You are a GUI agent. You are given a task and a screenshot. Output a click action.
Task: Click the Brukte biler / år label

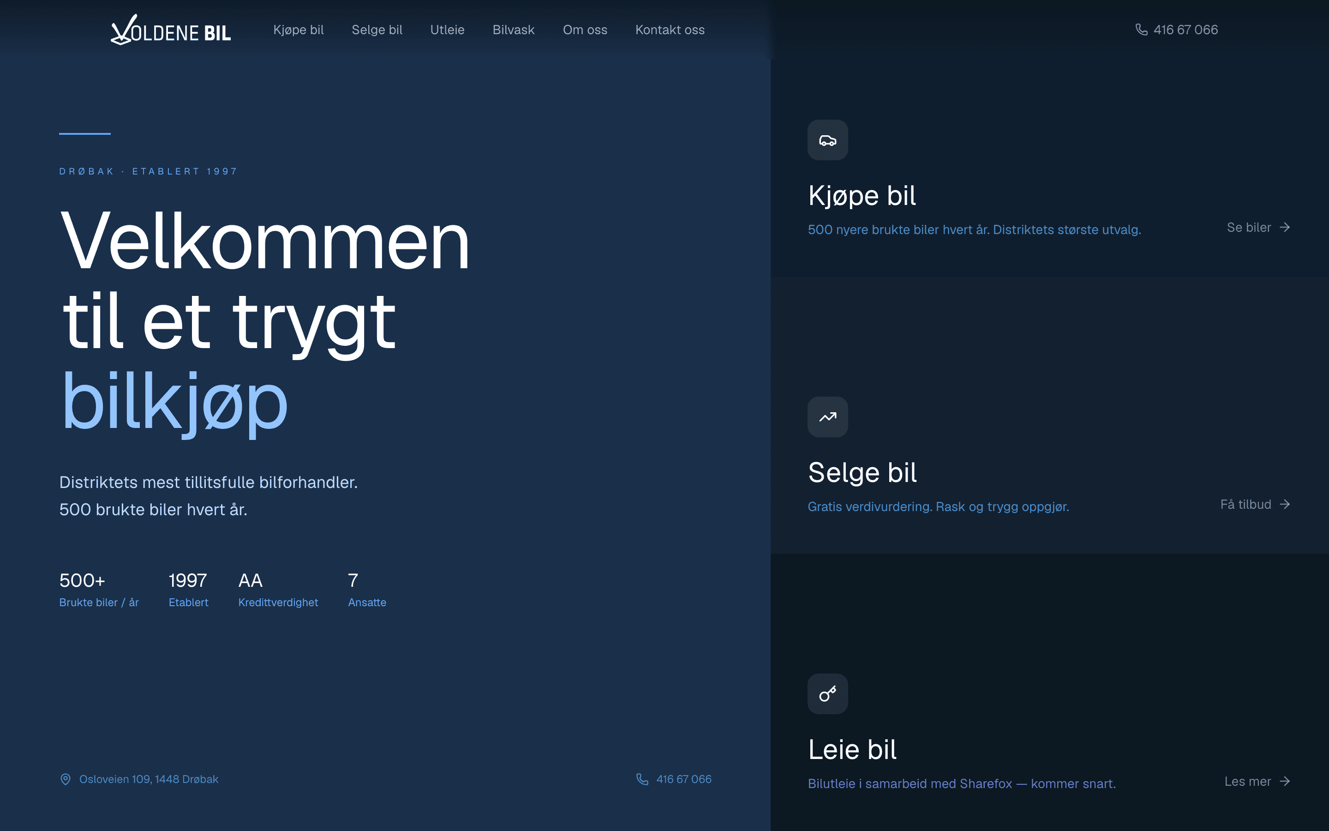(99, 602)
